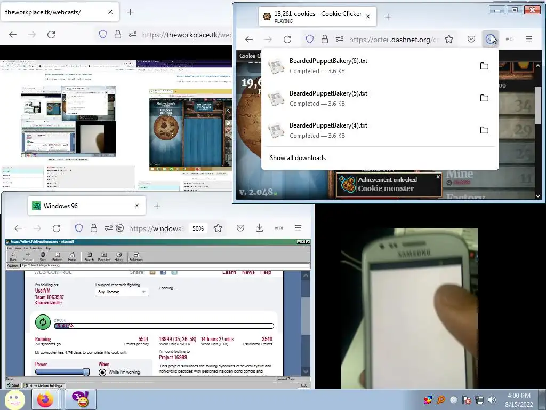
Task: Adjust the Power slider handle
Action: tap(86, 372)
